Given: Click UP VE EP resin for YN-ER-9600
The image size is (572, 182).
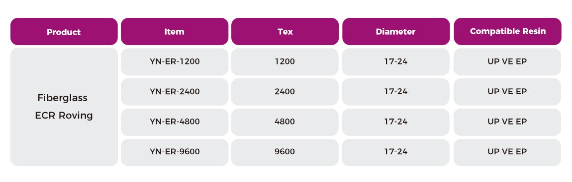Looking at the screenshot, I should [507, 152].
